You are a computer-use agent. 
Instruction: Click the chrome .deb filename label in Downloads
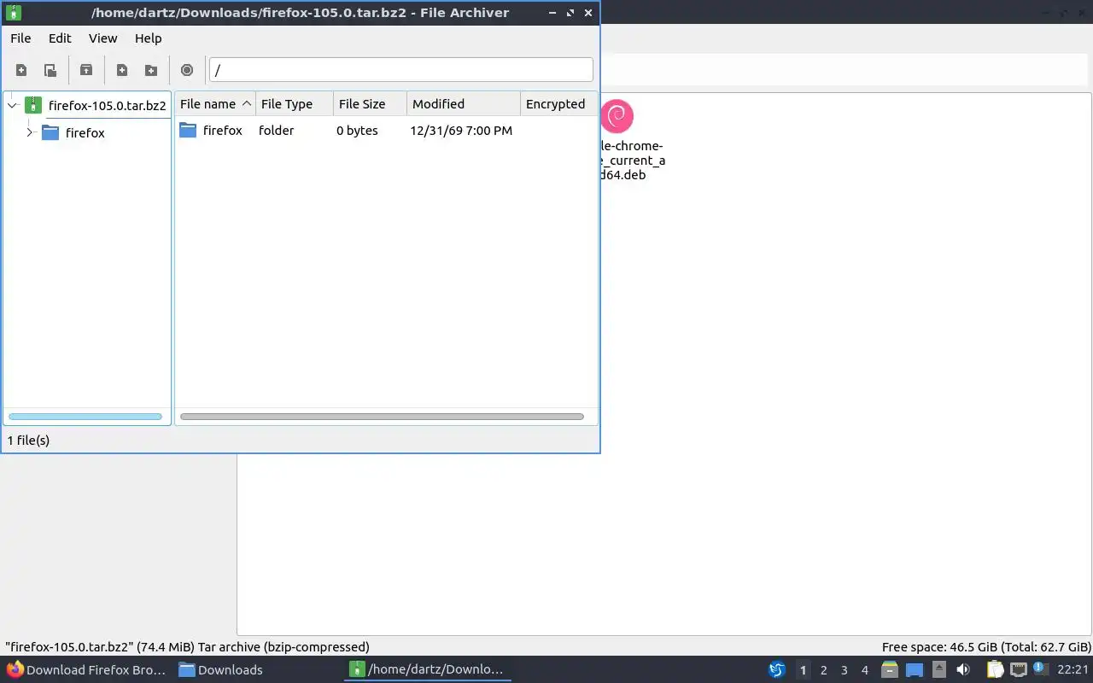(633, 161)
